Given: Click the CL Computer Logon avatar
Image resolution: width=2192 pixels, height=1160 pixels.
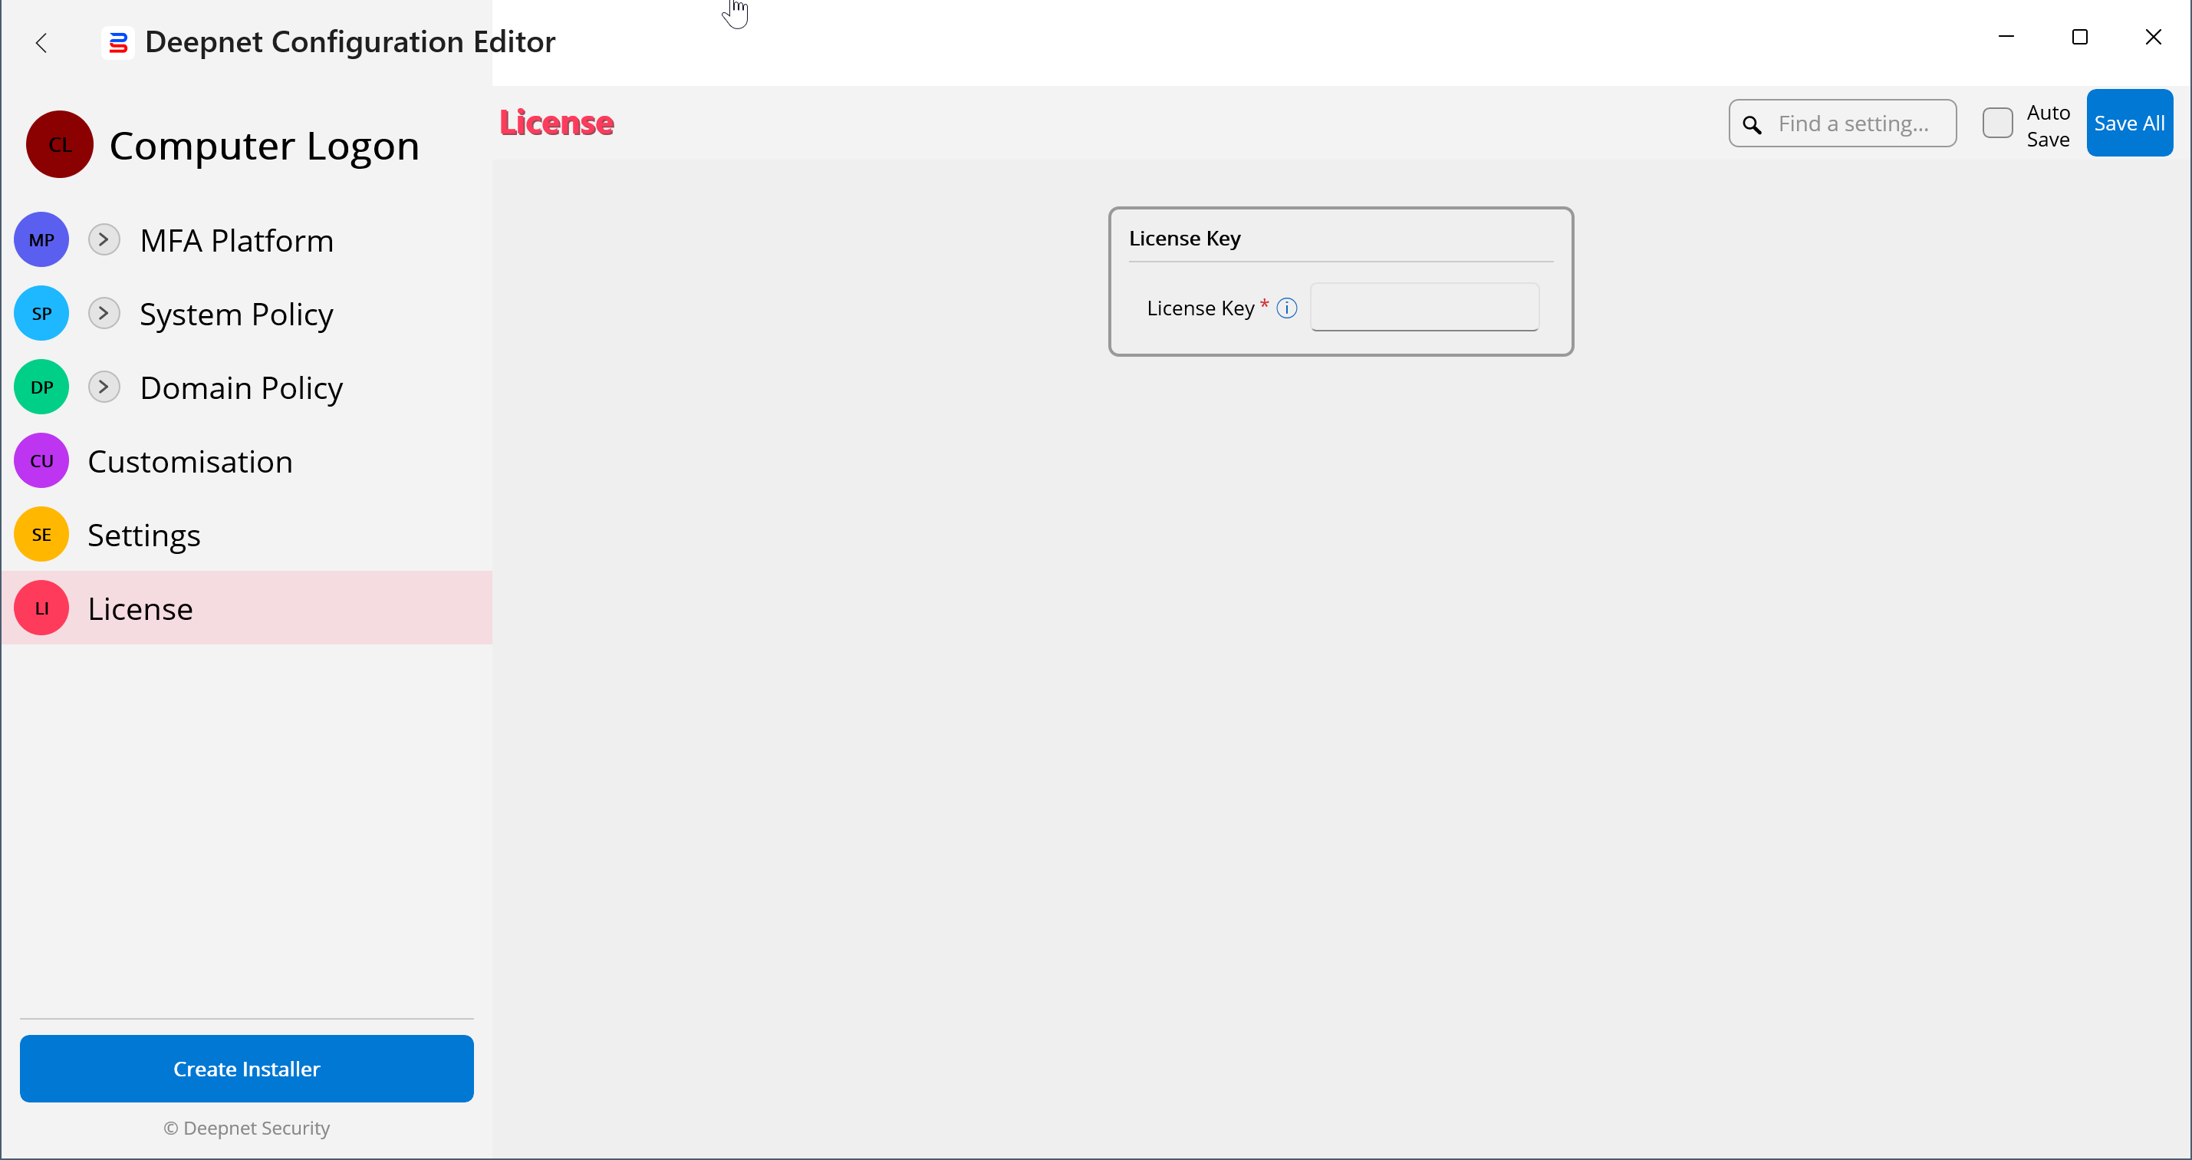Looking at the screenshot, I should pyautogui.click(x=60, y=145).
